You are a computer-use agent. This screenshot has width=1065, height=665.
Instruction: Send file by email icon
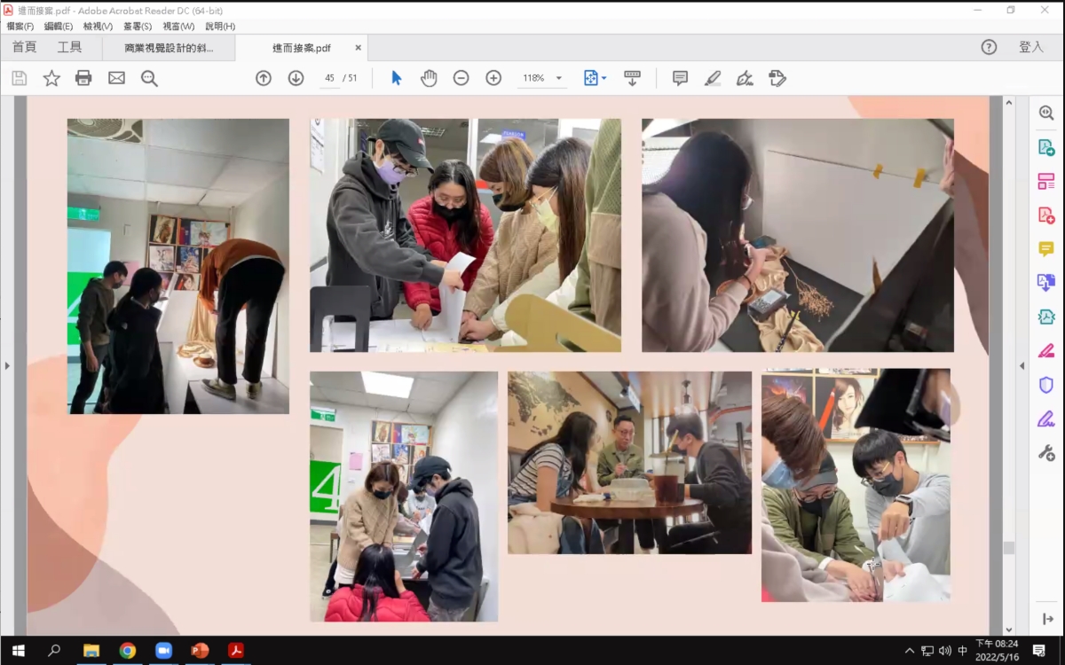pyautogui.click(x=116, y=78)
